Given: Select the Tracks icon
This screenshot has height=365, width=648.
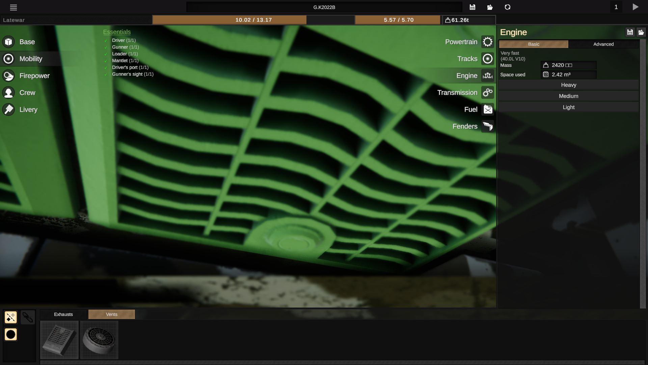Looking at the screenshot, I should tap(488, 59).
